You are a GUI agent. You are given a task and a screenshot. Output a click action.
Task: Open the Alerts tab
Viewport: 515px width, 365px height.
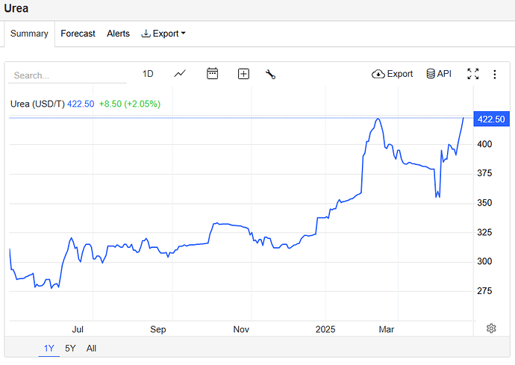click(x=118, y=34)
